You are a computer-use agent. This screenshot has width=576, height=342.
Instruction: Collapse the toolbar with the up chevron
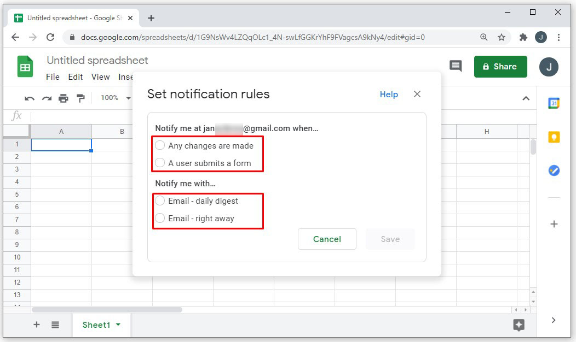coord(526,98)
